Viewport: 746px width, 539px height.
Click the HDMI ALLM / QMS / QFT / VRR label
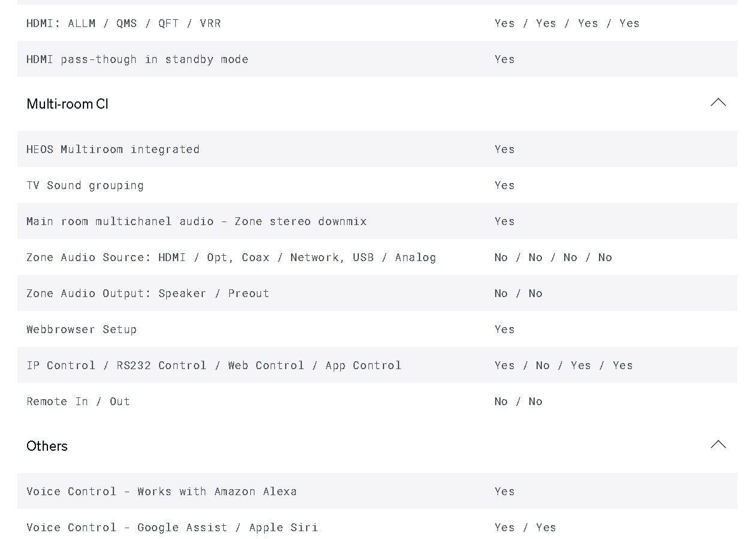124,23
